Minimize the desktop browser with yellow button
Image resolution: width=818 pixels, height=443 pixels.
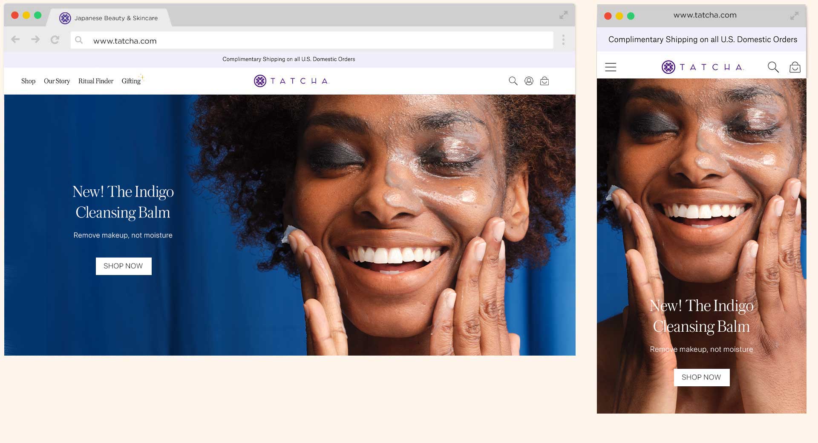[x=26, y=15]
